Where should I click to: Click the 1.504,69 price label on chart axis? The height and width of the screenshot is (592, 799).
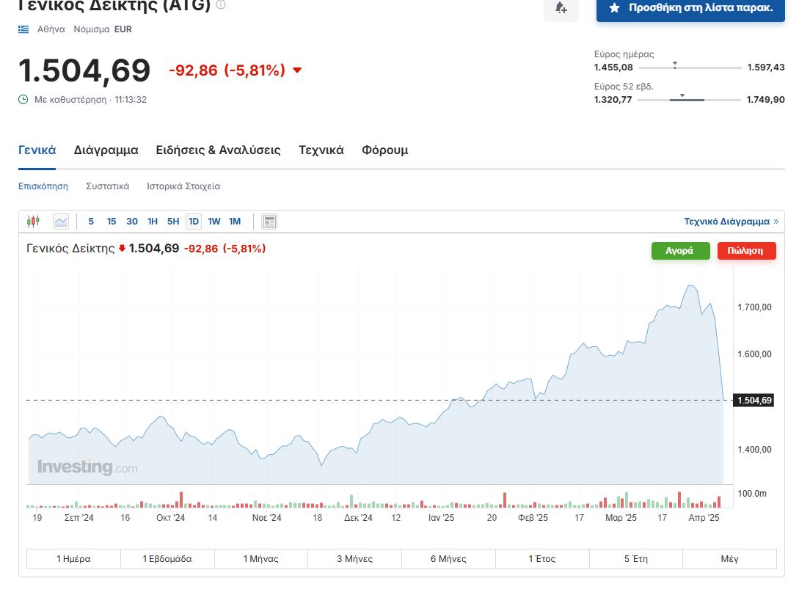pos(753,401)
